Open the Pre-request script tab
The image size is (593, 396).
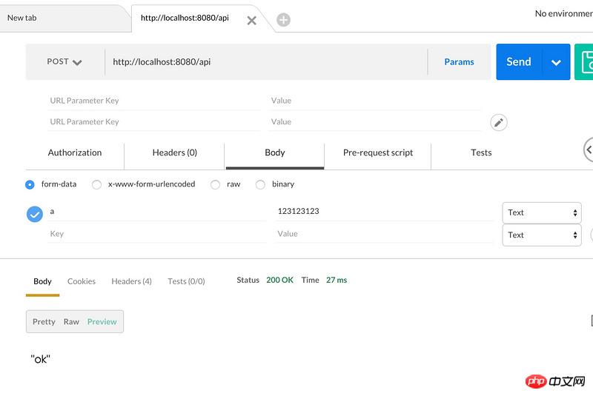pos(377,152)
